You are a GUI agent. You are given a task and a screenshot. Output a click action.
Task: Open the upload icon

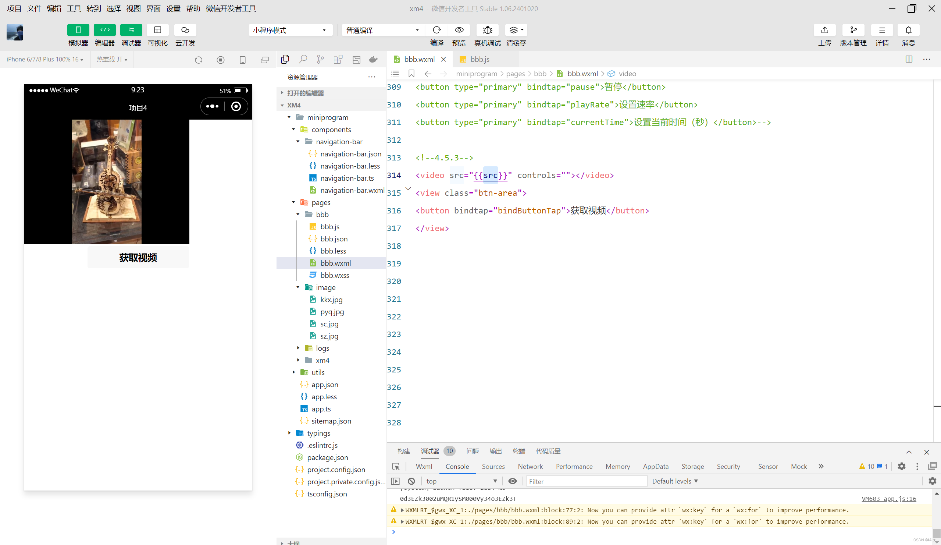pos(824,30)
